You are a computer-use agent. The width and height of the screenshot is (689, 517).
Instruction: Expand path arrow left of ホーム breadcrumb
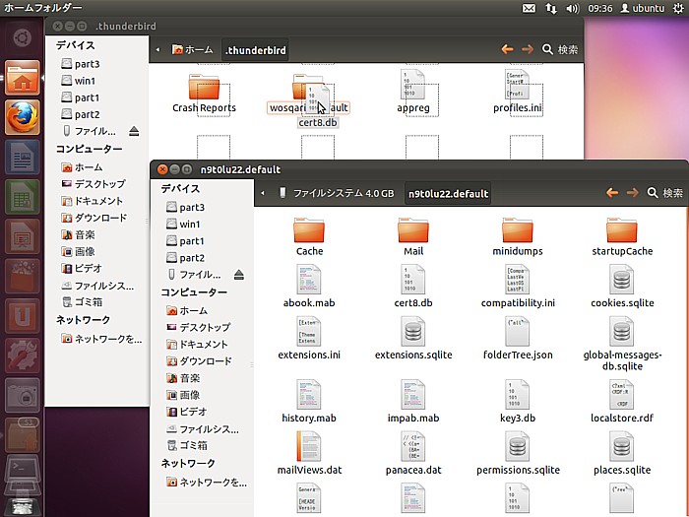157,49
